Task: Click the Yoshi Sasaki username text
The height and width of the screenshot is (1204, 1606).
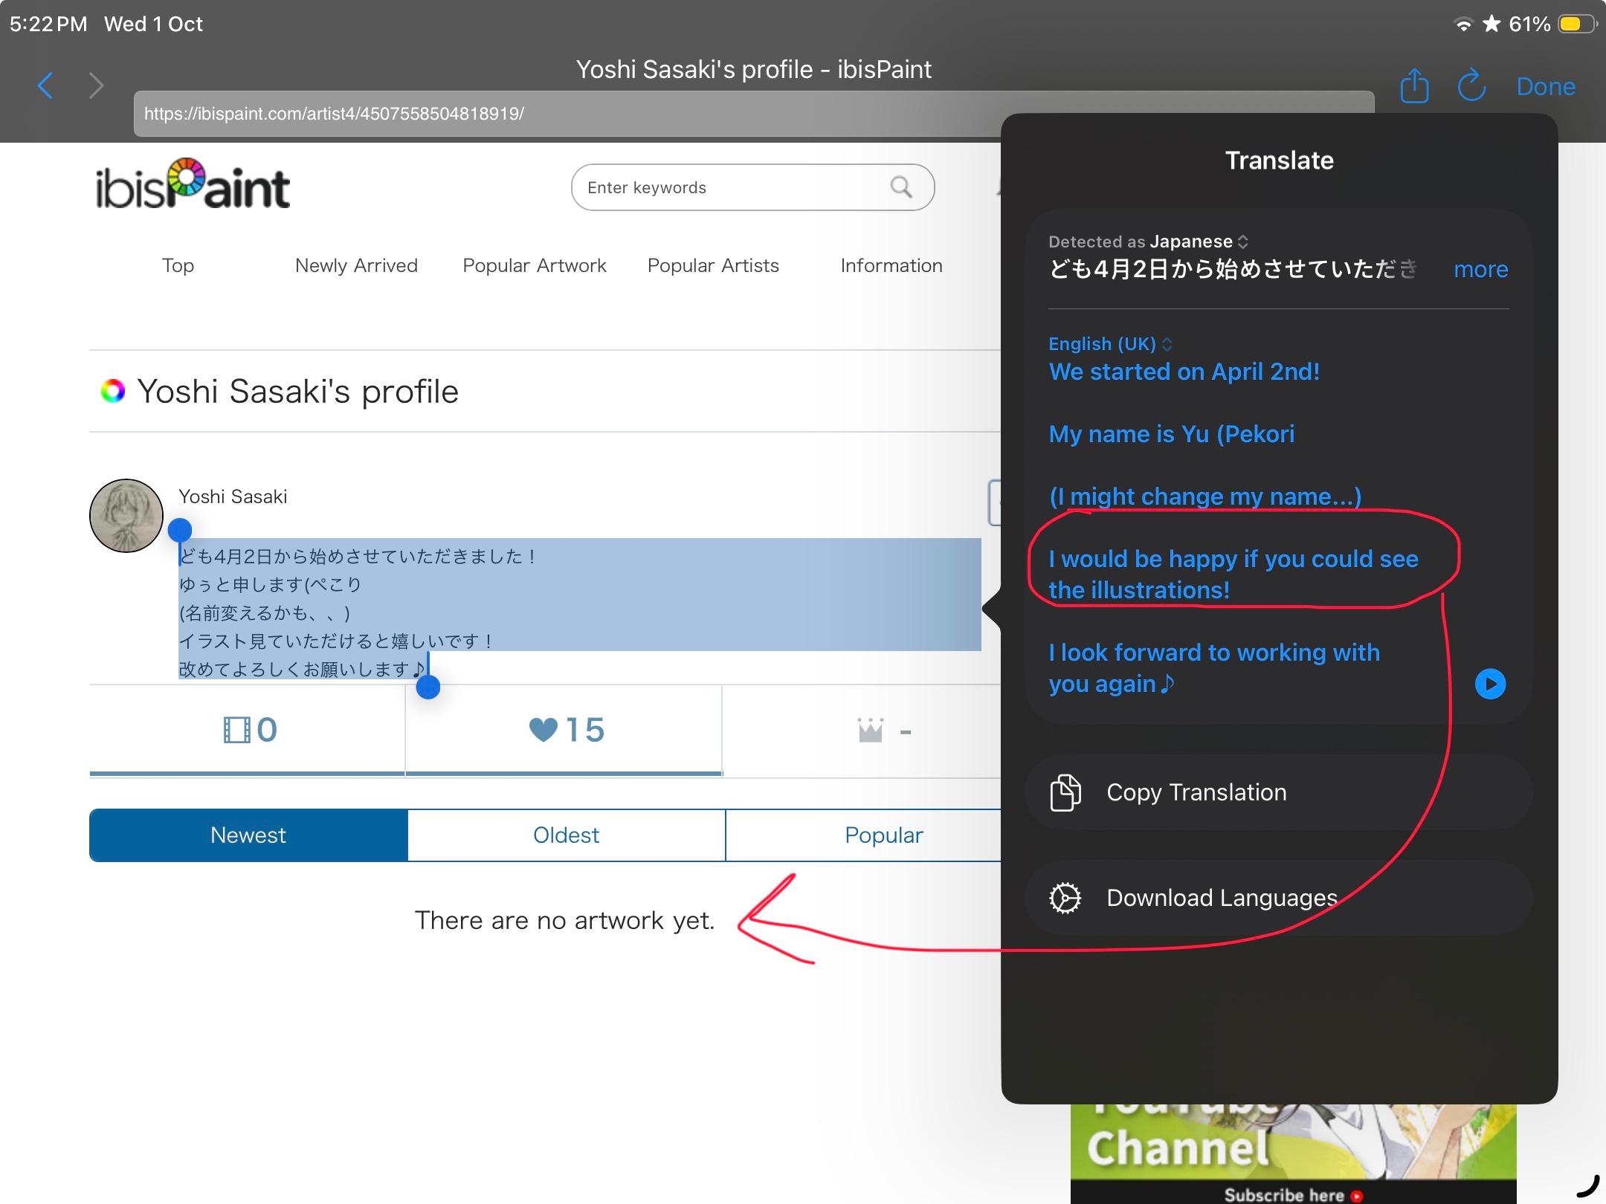Action: pyautogui.click(x=233, y=496)
